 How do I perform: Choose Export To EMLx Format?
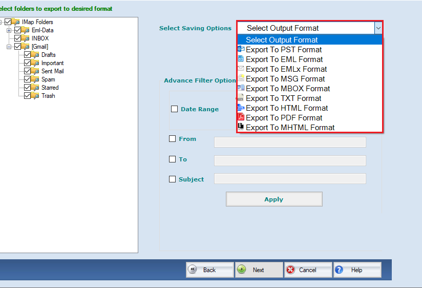(310, 69)
